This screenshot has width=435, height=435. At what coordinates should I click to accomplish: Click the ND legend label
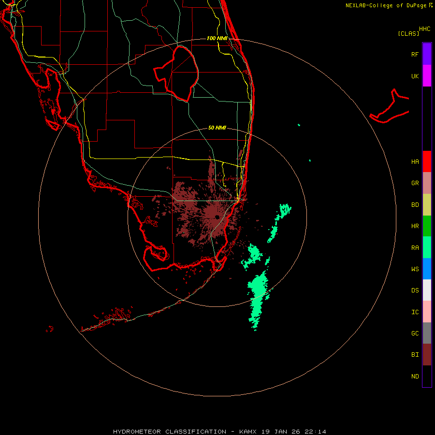(x=415, y=377)
